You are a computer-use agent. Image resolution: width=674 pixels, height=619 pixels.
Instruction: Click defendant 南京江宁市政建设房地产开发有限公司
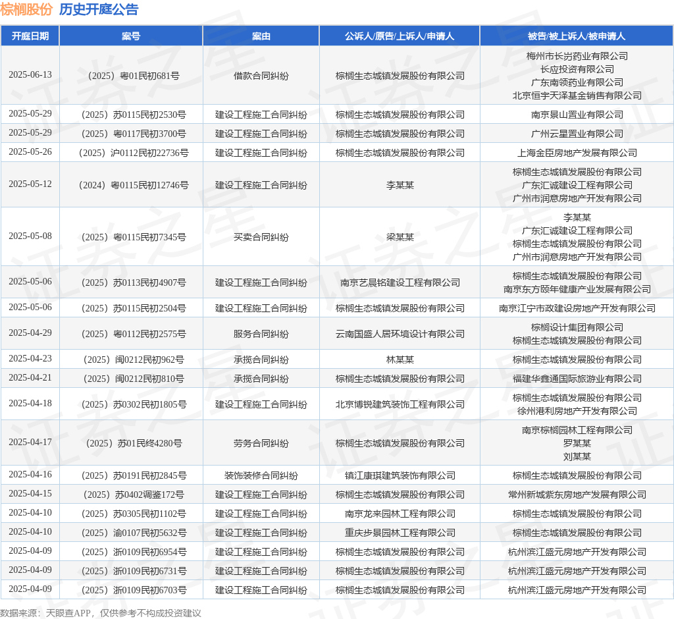577,308
